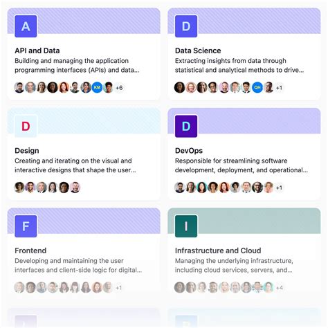Go to the Design team title link

27,151
